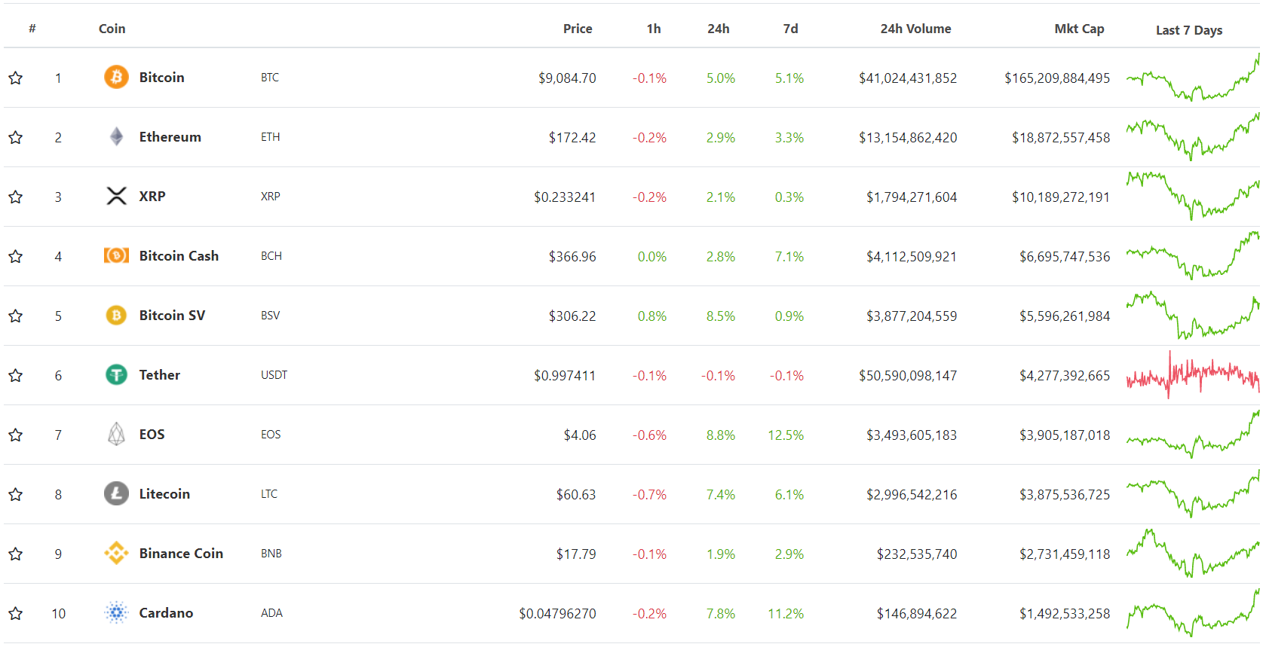This screenshot has height=647, width=1266.
Task: Sort by the Coin column header
Action: [x=112, y=29]
